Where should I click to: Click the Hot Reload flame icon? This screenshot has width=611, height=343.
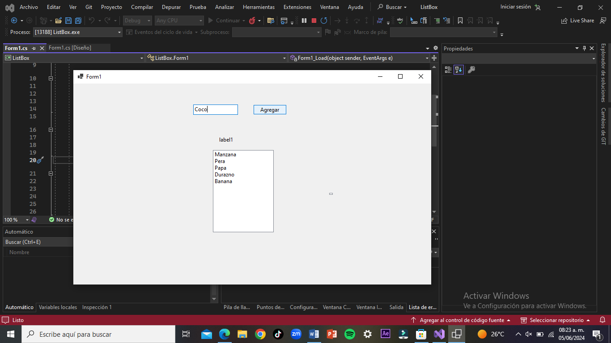pos(252,21)
